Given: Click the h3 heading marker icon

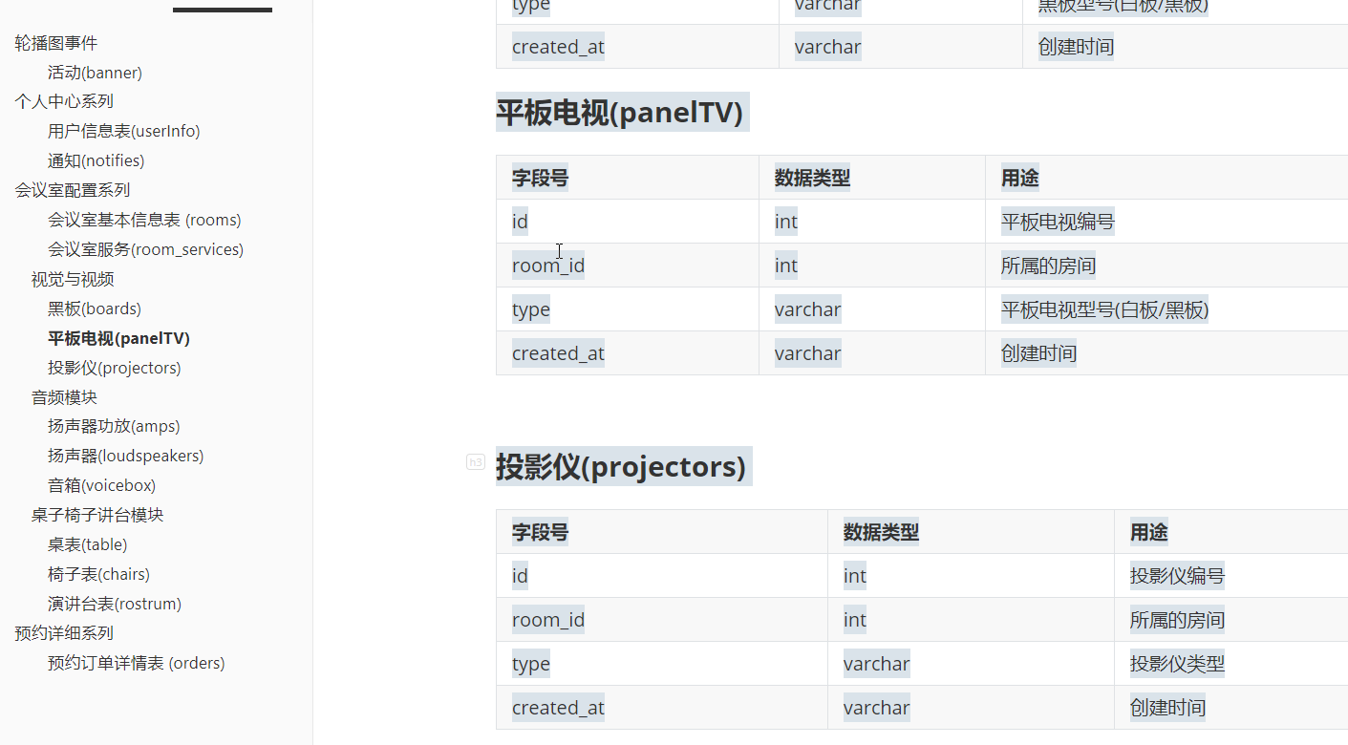Looking at the screenshot, I should pyautogui.click(x=475, y=461).
